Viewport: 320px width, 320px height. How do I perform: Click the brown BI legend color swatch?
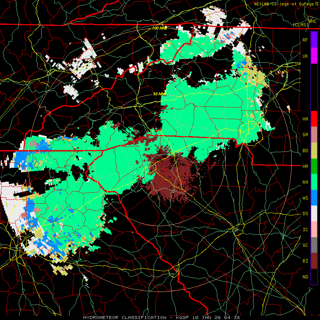pos(314,261)
